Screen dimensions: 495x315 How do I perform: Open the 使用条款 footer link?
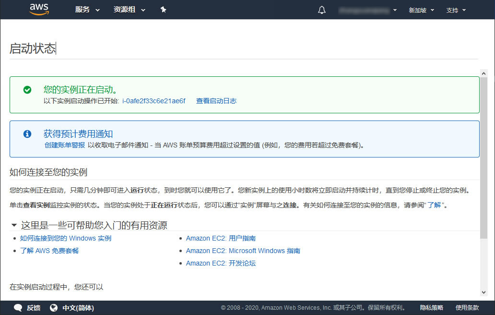(x=467, y=308)
